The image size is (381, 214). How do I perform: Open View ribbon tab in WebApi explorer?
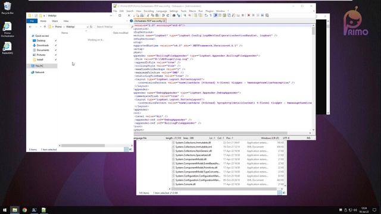(x=66, y=21)
